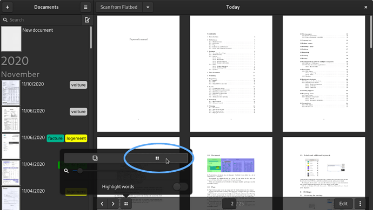The image size is (373, 210).
Task: Go to the previous page arrow
Action: tap(102, 204)
